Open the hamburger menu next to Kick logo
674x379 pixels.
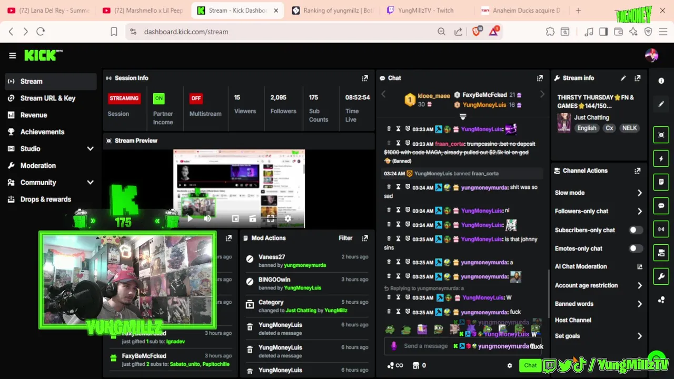point(12,55)
